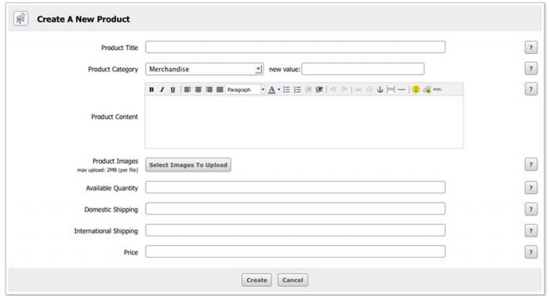Viewport: 549px width, 296px height.
Task: Open the Paragraph format dropdown
Action: click(x=246, y=90)
